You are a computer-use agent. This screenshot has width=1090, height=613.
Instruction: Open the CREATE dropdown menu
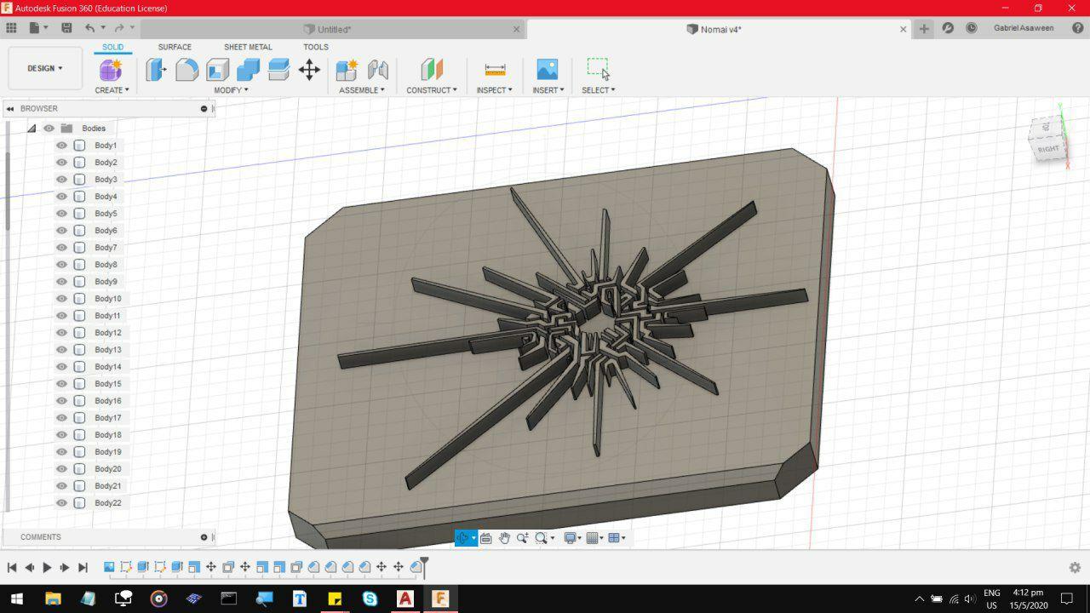(112, 90)
